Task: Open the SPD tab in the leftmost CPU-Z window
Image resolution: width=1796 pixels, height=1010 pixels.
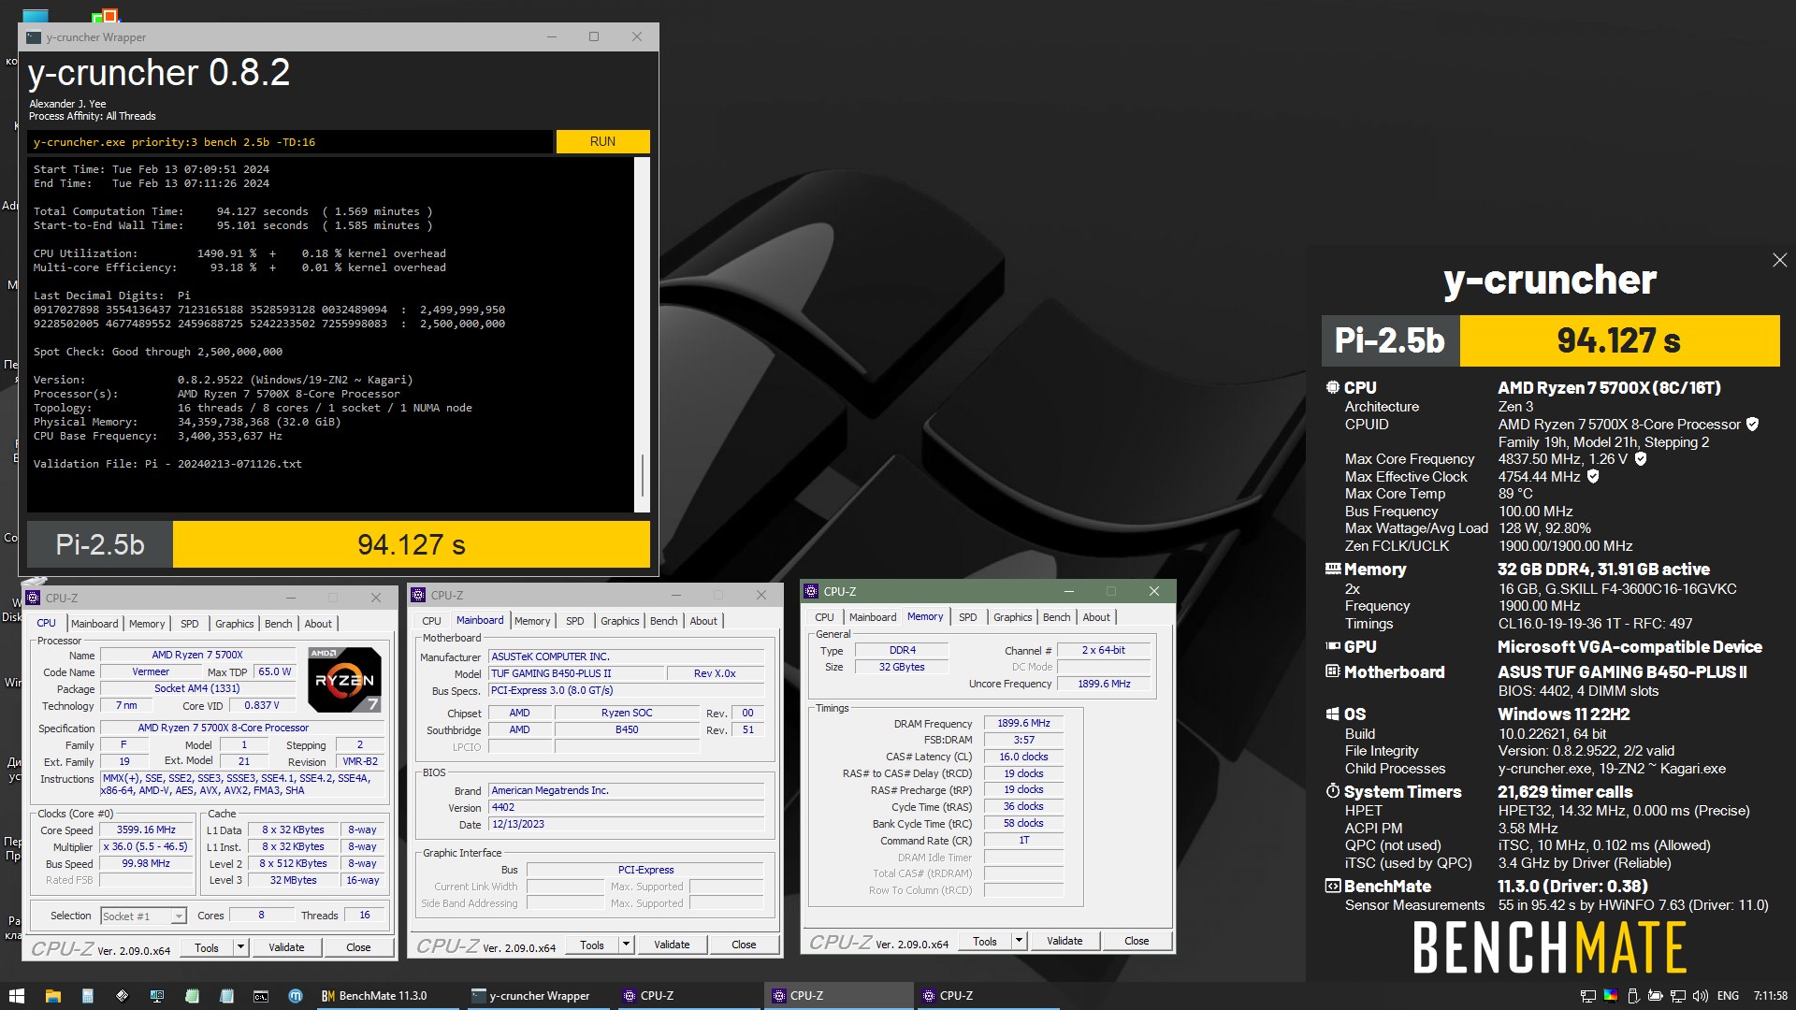Action: tap(190, 624)
